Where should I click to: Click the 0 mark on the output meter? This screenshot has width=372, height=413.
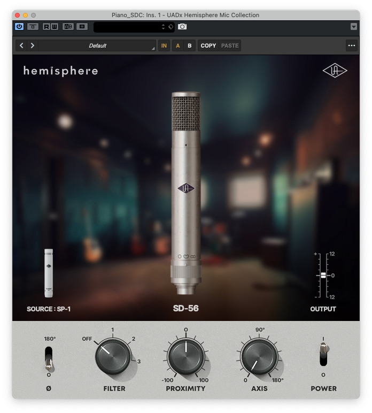[333, 276]
